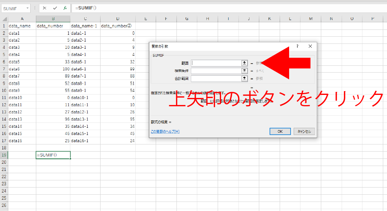Close the function arguments dialog

310,46
